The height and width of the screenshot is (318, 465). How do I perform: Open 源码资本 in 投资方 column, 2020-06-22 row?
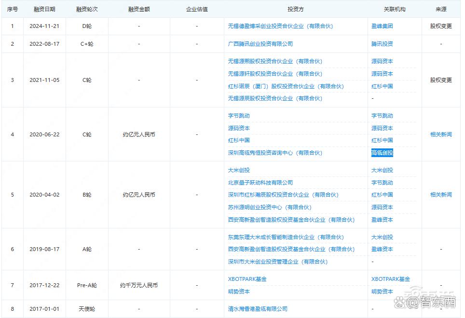click(239, 128)
